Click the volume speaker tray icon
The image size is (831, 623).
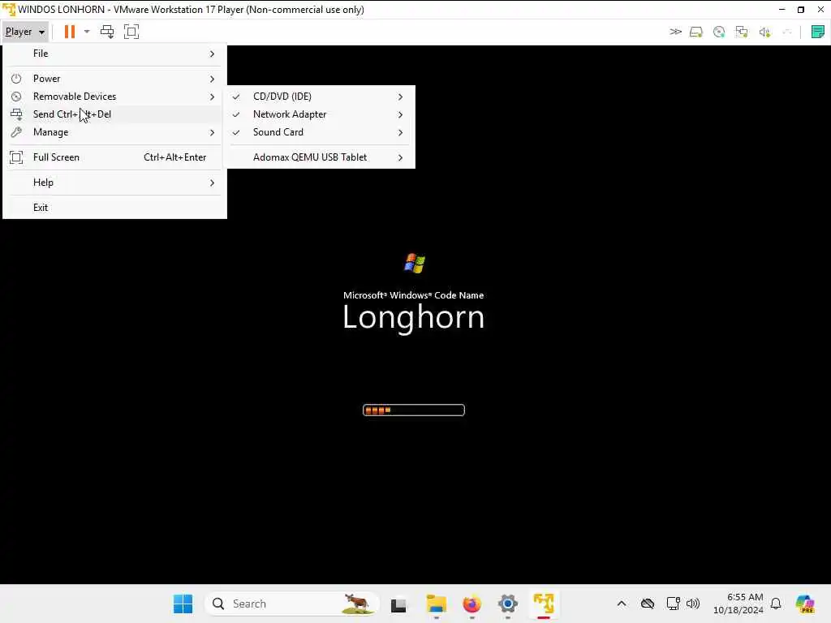(693, 604)
